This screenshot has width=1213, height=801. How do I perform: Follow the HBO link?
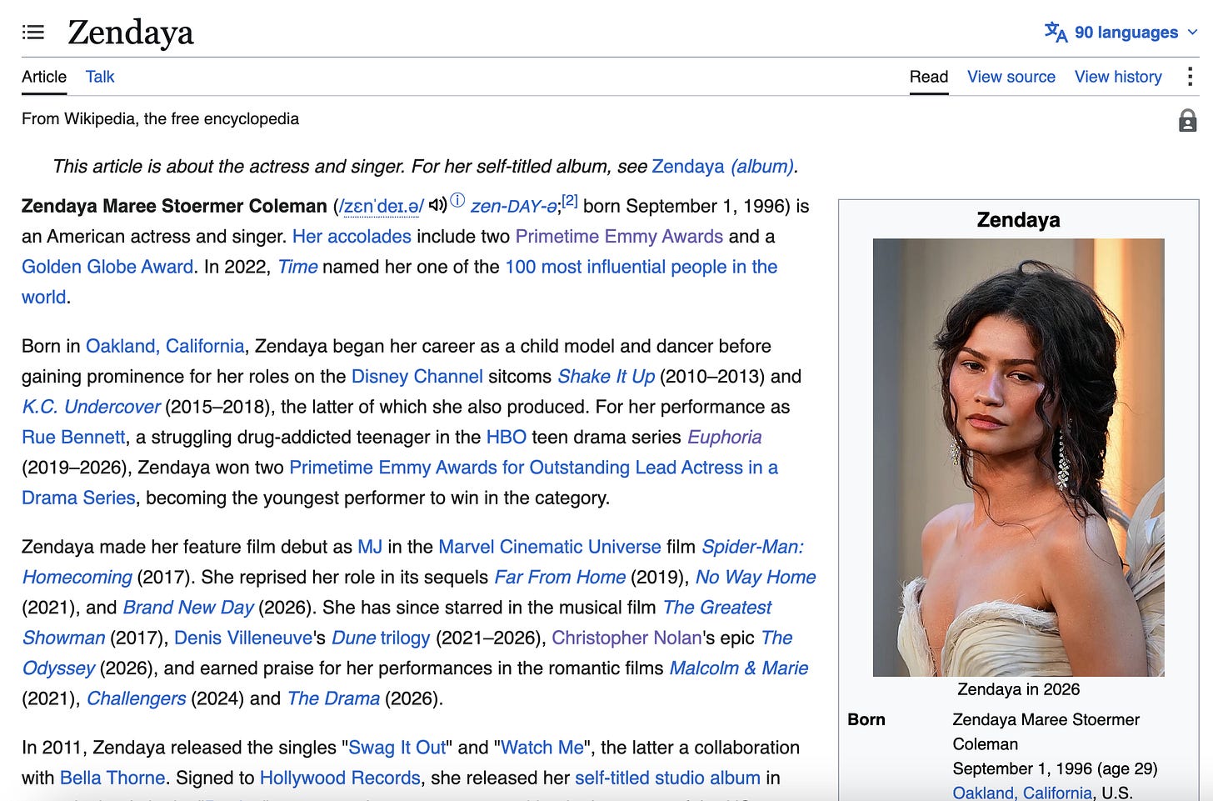(x=506, y=438)
